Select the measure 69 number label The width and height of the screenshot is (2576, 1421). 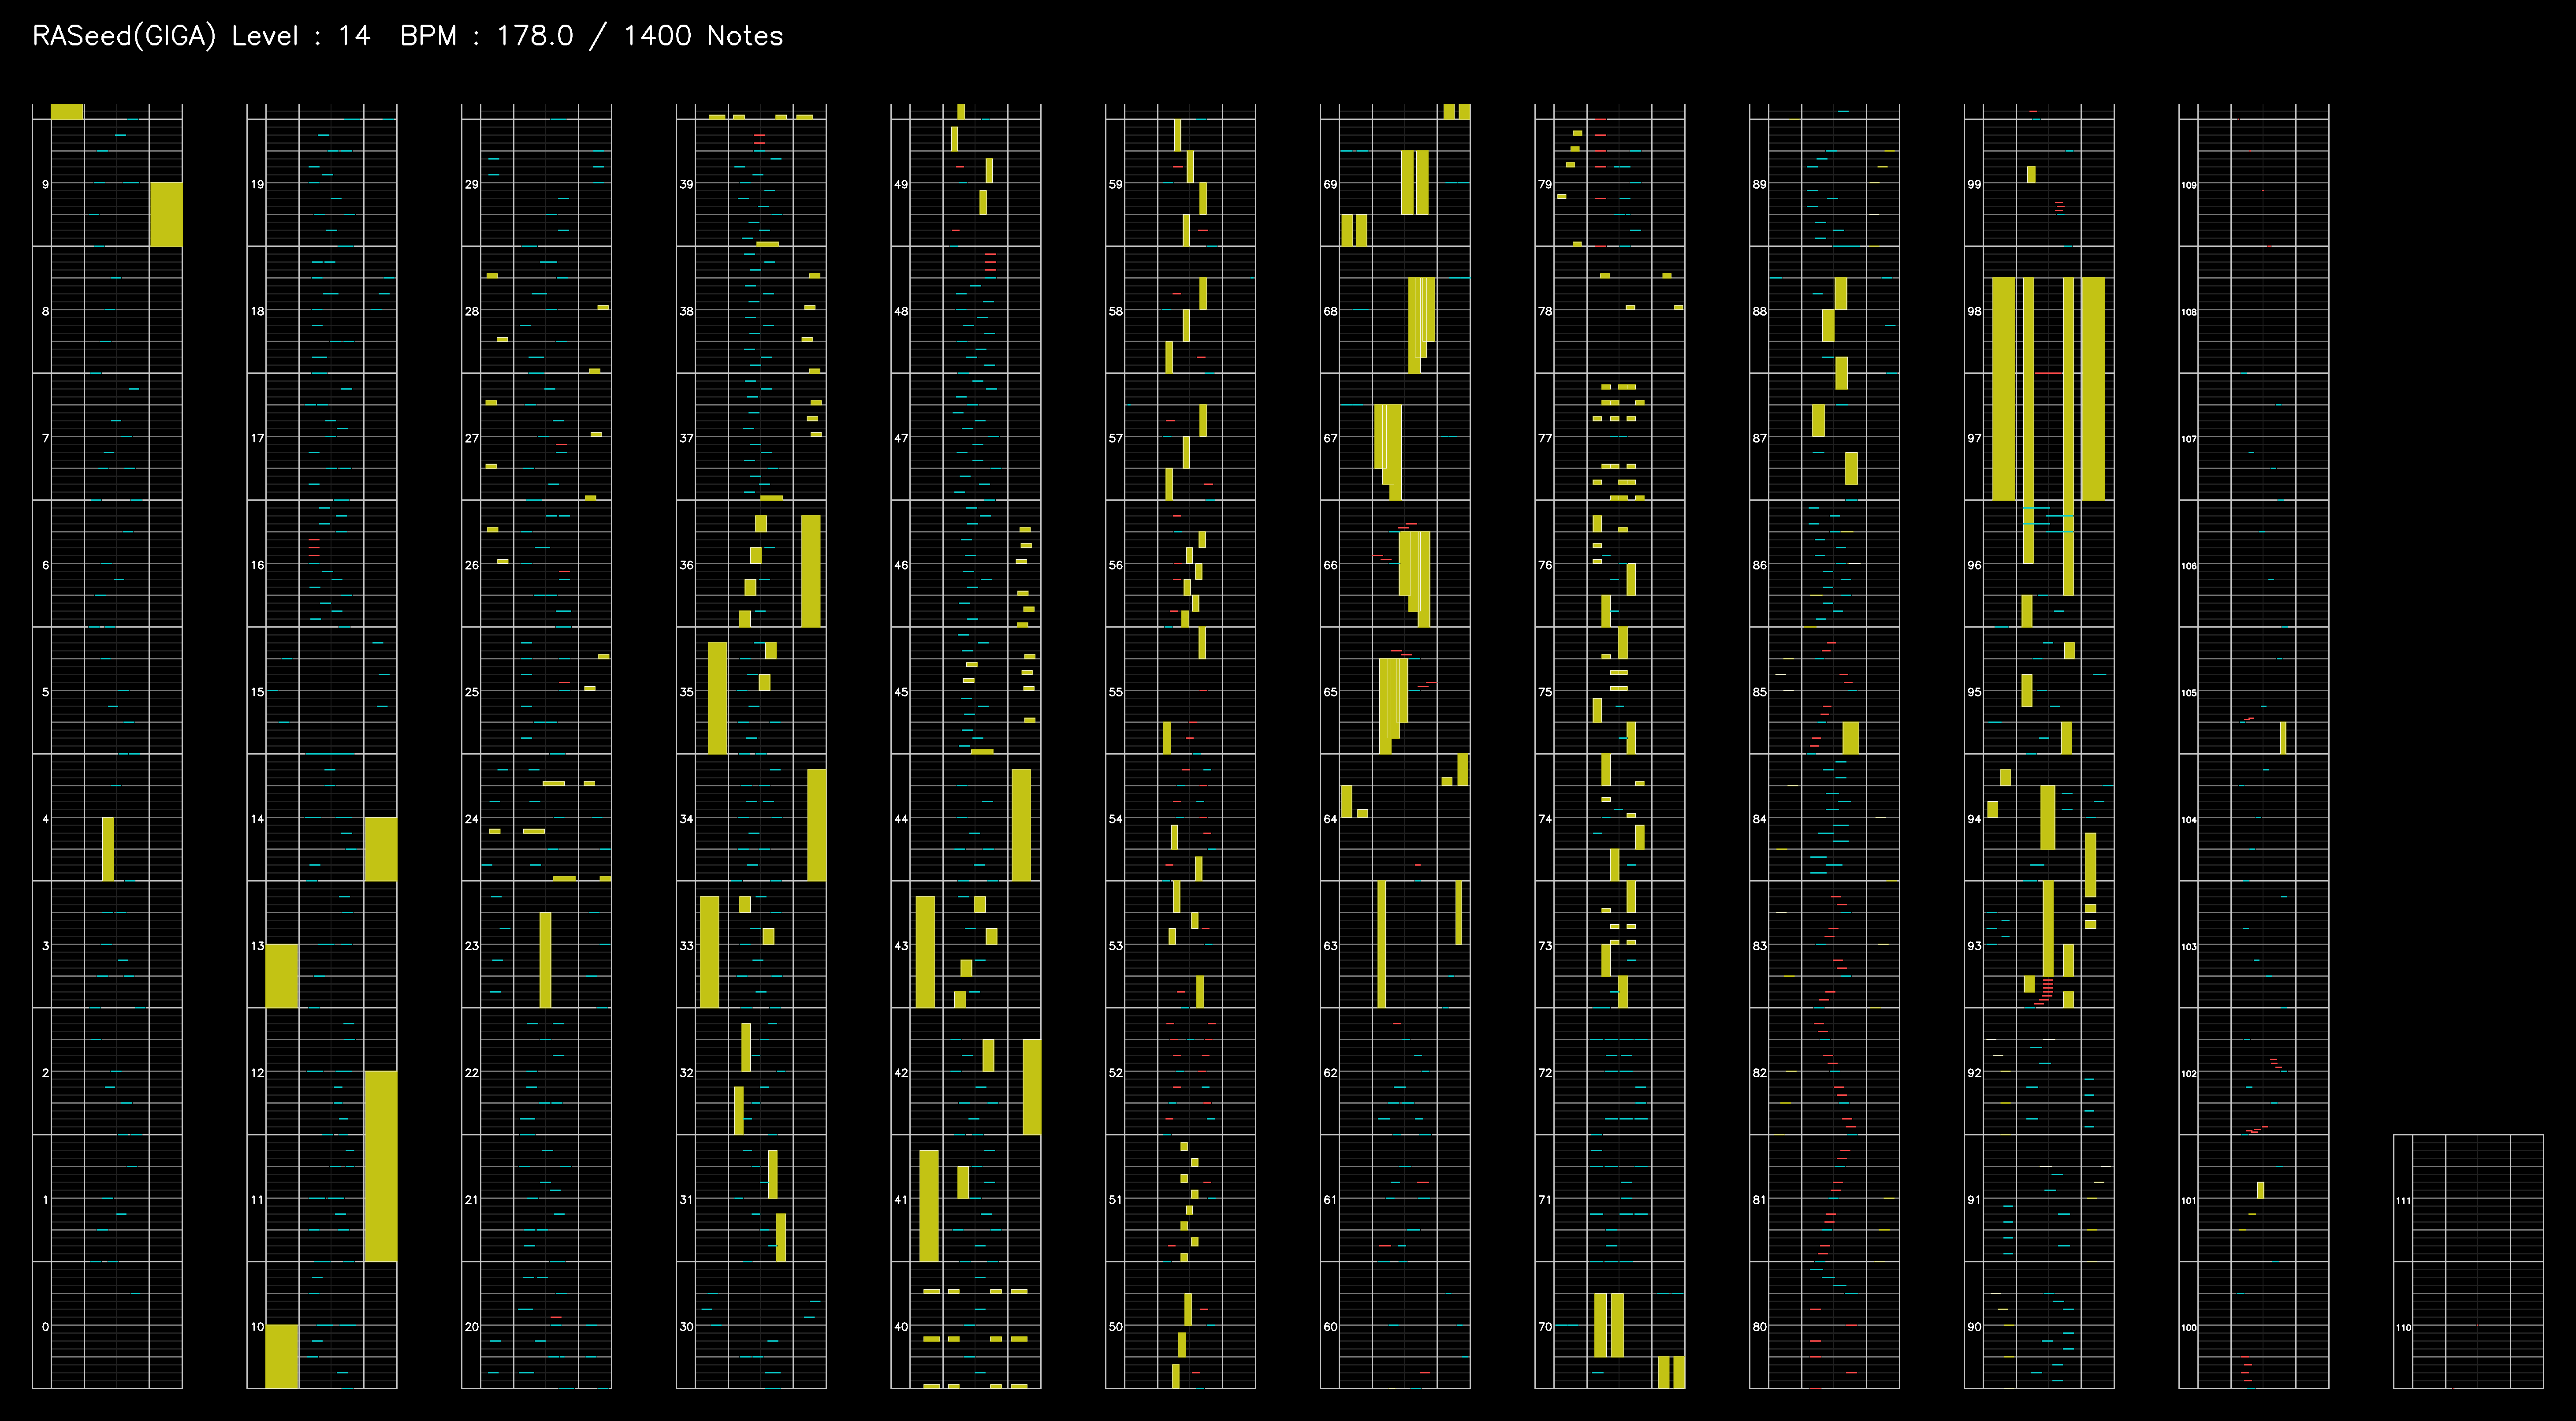click(1330, 184)
